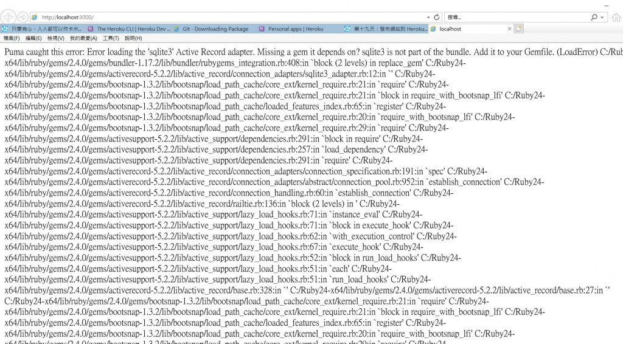Refresh the page with the reload icon
Screen dimensions: 623x344
(437, 18)
